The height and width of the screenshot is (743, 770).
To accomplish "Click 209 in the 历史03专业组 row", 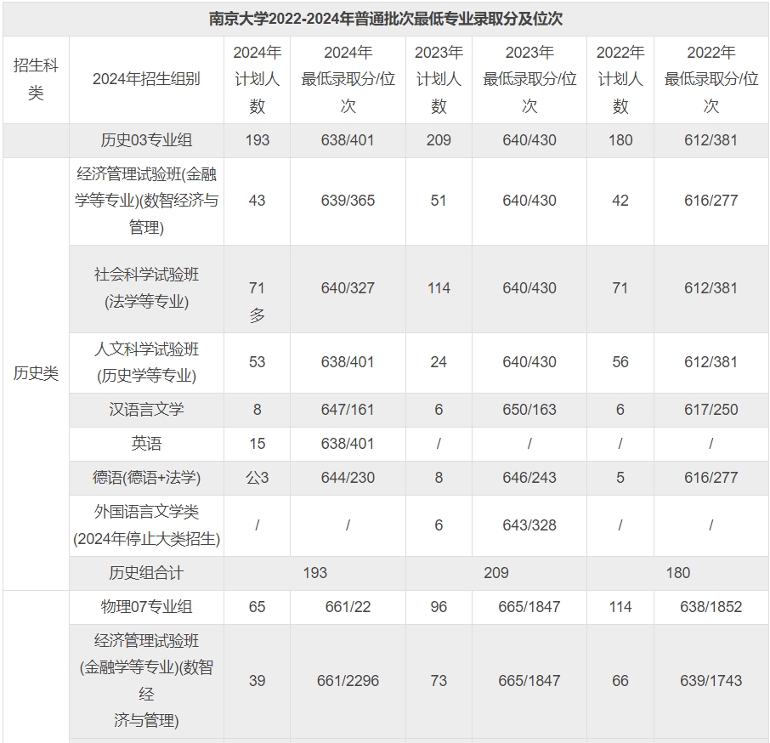I will pyautogui.click(x=439, y=140).
